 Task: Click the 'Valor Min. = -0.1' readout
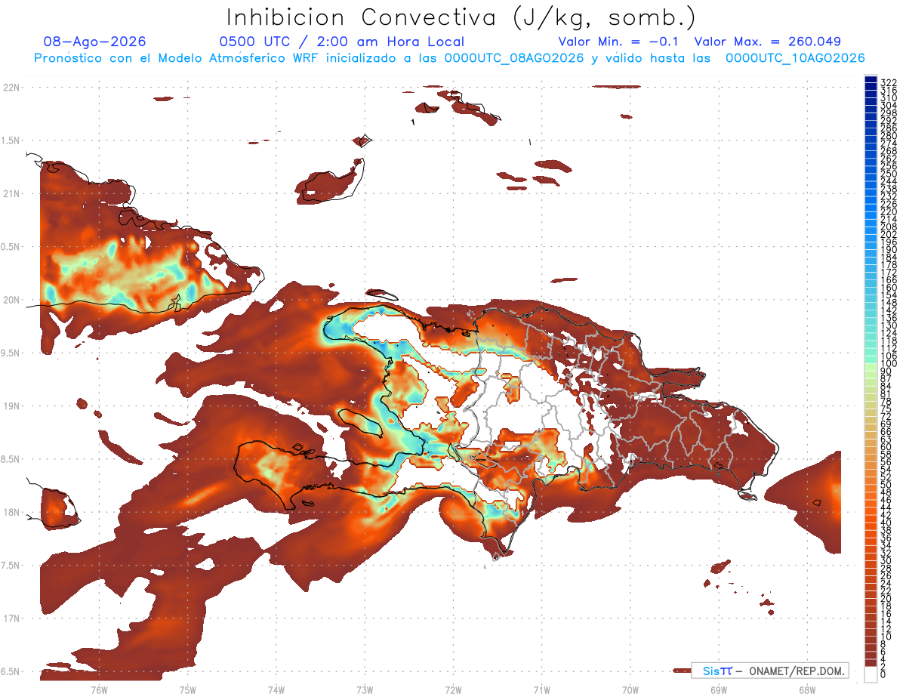618,42
